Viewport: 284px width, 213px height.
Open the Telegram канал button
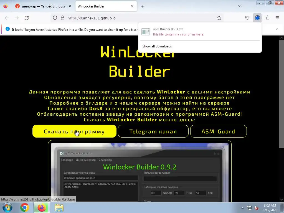(x=153, y=131)
